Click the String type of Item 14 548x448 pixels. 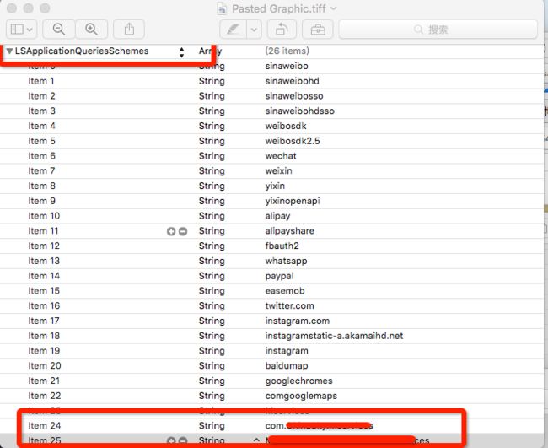pos(212,276)
